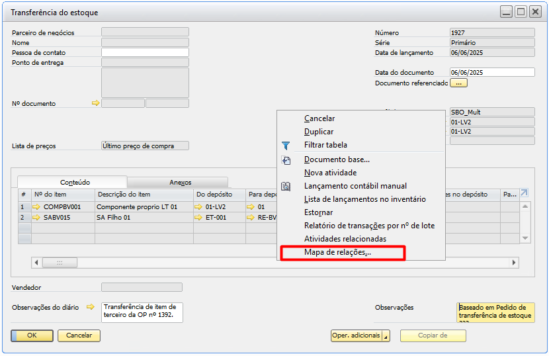Switch to the Anexos tab

[x=180, y=182]
